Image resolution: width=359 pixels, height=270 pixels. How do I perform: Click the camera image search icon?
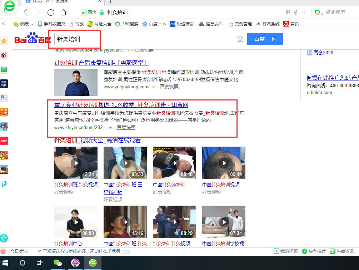point(240,39)
